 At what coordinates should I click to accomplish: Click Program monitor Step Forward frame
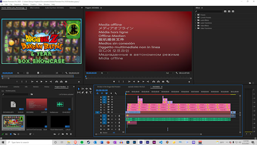pos(143,82)
